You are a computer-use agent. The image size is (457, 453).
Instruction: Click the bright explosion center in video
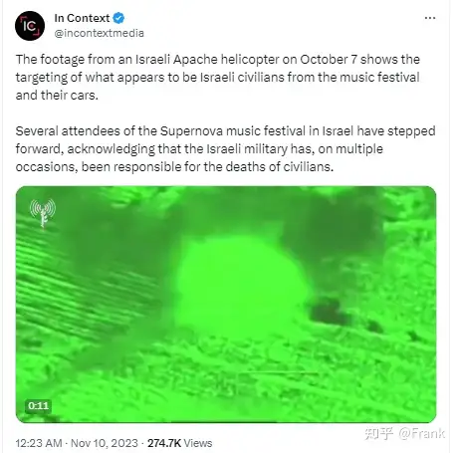click(x=240, y=284)
